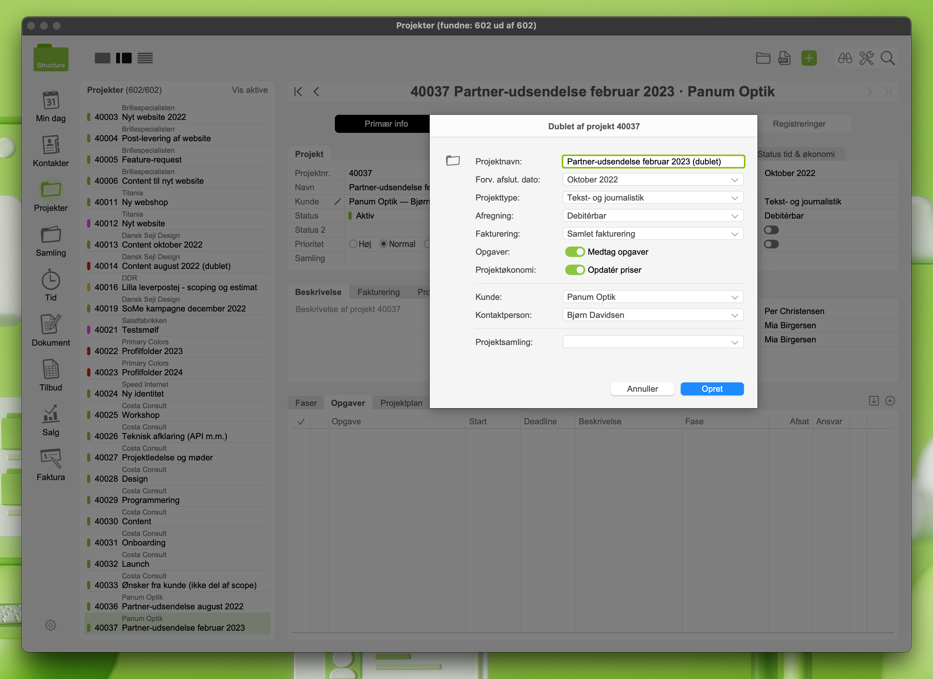Click the binoculars find icon

click(845, 58)
